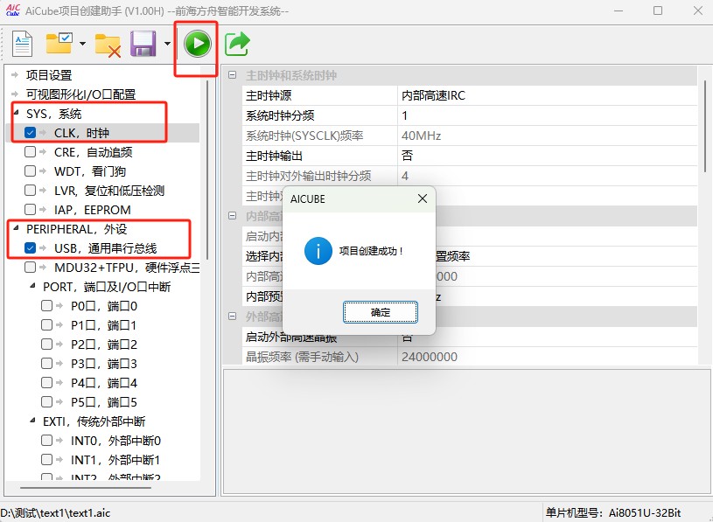Viewport: 713px width, 522px height.
Task: Check the P5口, 端口5 checkbox
Action: tap(47, 401)
